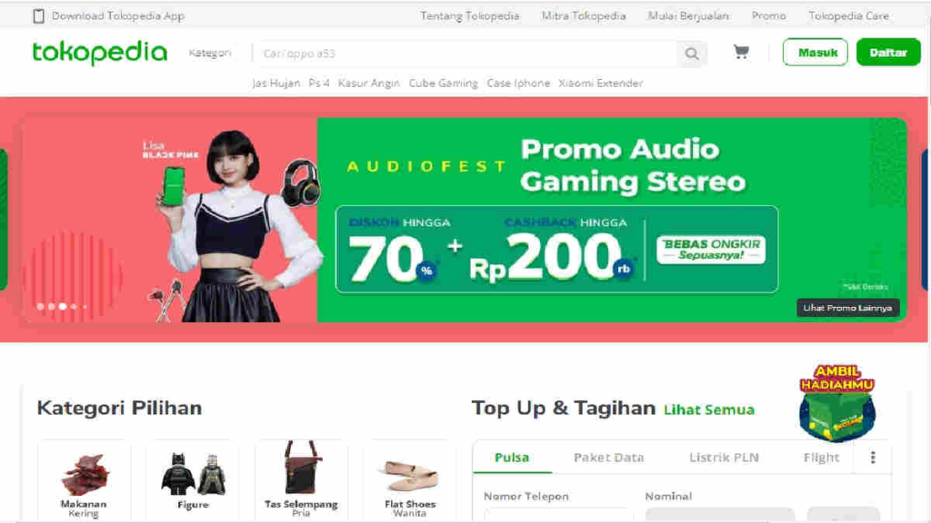Expand the Kategori menu
The width and height of the screenshot is (931, 523).
click(210, 53)
